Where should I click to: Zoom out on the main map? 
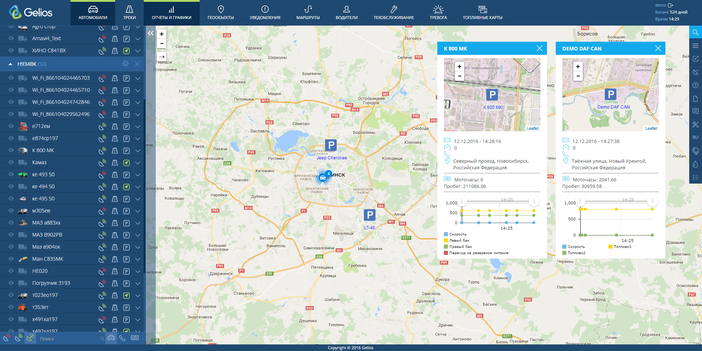(x=162, y=44)
